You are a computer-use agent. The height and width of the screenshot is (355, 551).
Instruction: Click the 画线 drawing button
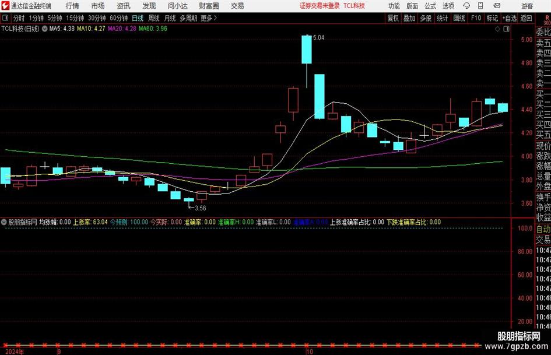coord(459,18)
